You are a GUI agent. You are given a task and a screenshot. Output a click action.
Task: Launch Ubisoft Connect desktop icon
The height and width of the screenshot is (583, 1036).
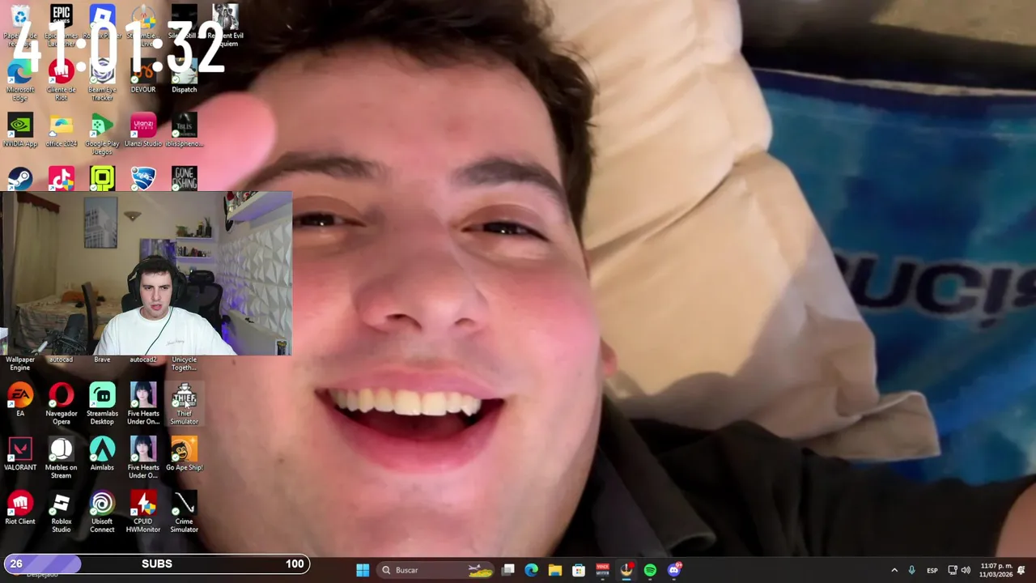tap(102, 513)
